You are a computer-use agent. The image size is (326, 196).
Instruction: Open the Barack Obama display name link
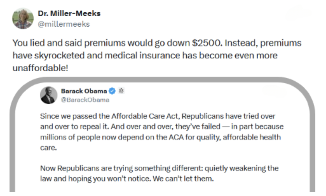tap(84, 91)
